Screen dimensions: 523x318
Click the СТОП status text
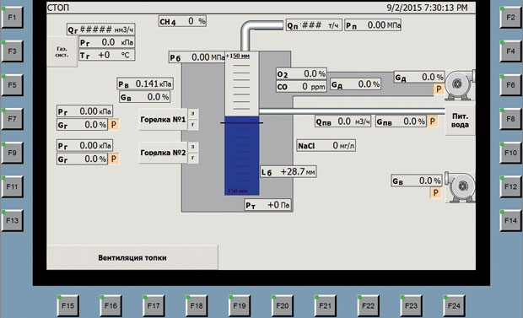pos(58,8)
